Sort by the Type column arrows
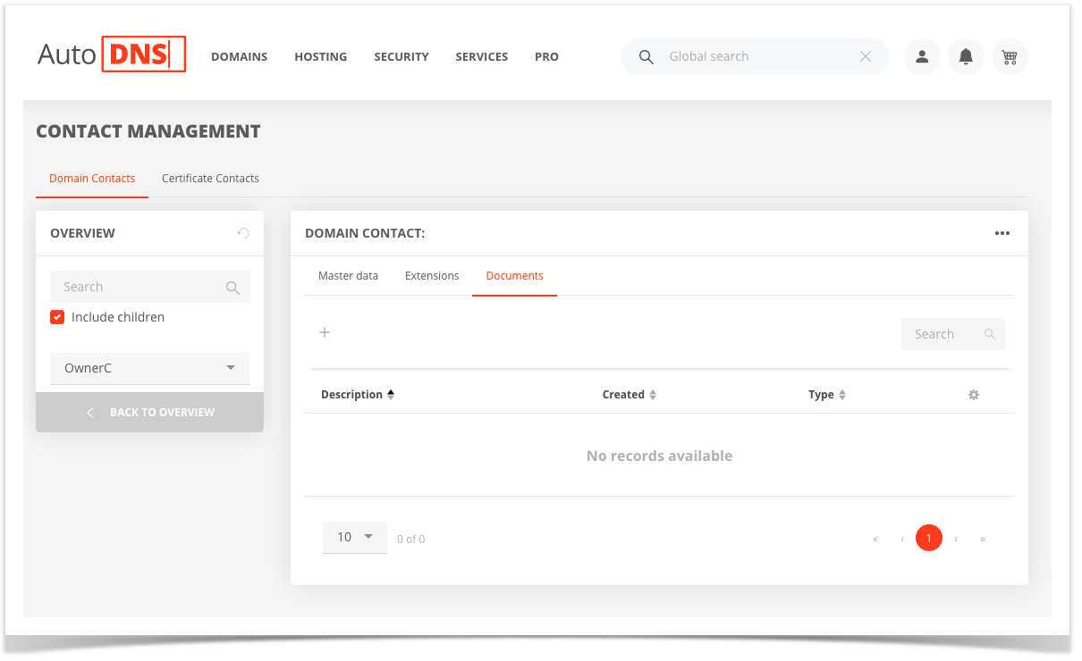 (x=842, y=395)
